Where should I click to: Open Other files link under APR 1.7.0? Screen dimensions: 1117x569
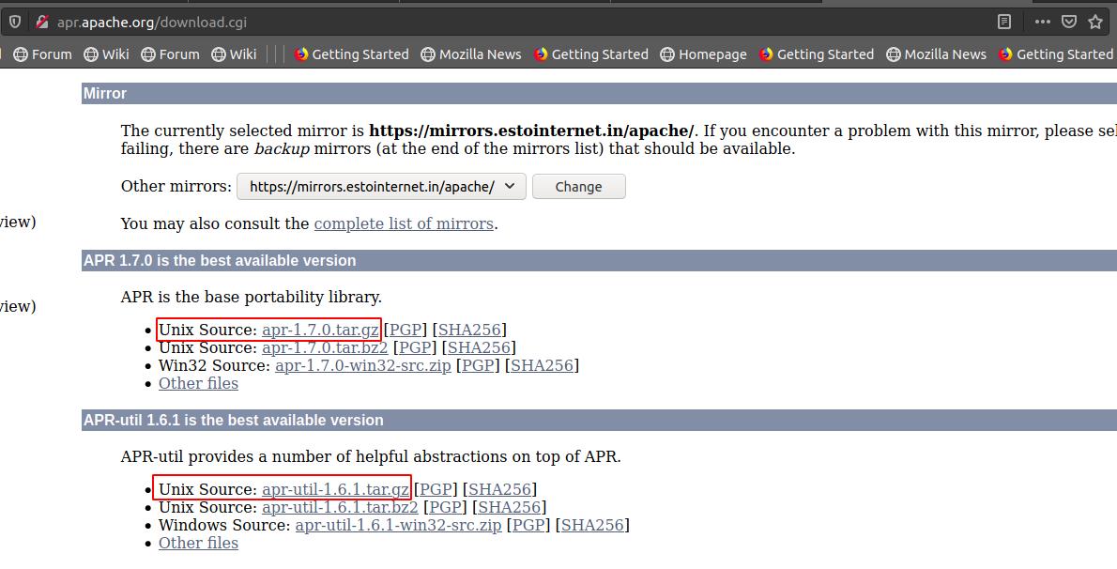tap(199, 384)
